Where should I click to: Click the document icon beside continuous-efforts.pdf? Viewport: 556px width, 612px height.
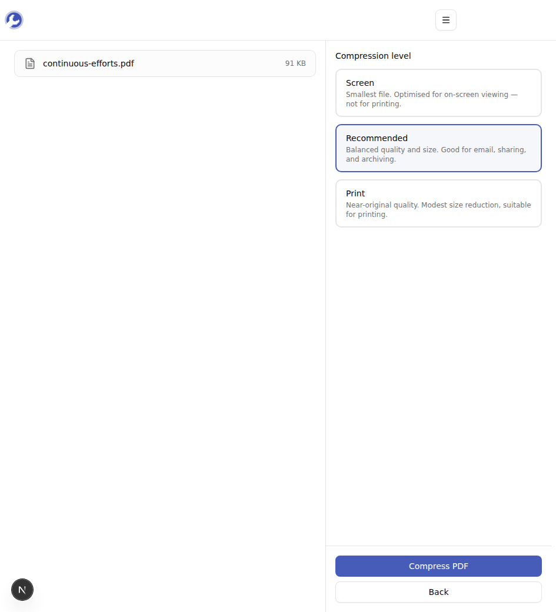(x=30, y=63)
